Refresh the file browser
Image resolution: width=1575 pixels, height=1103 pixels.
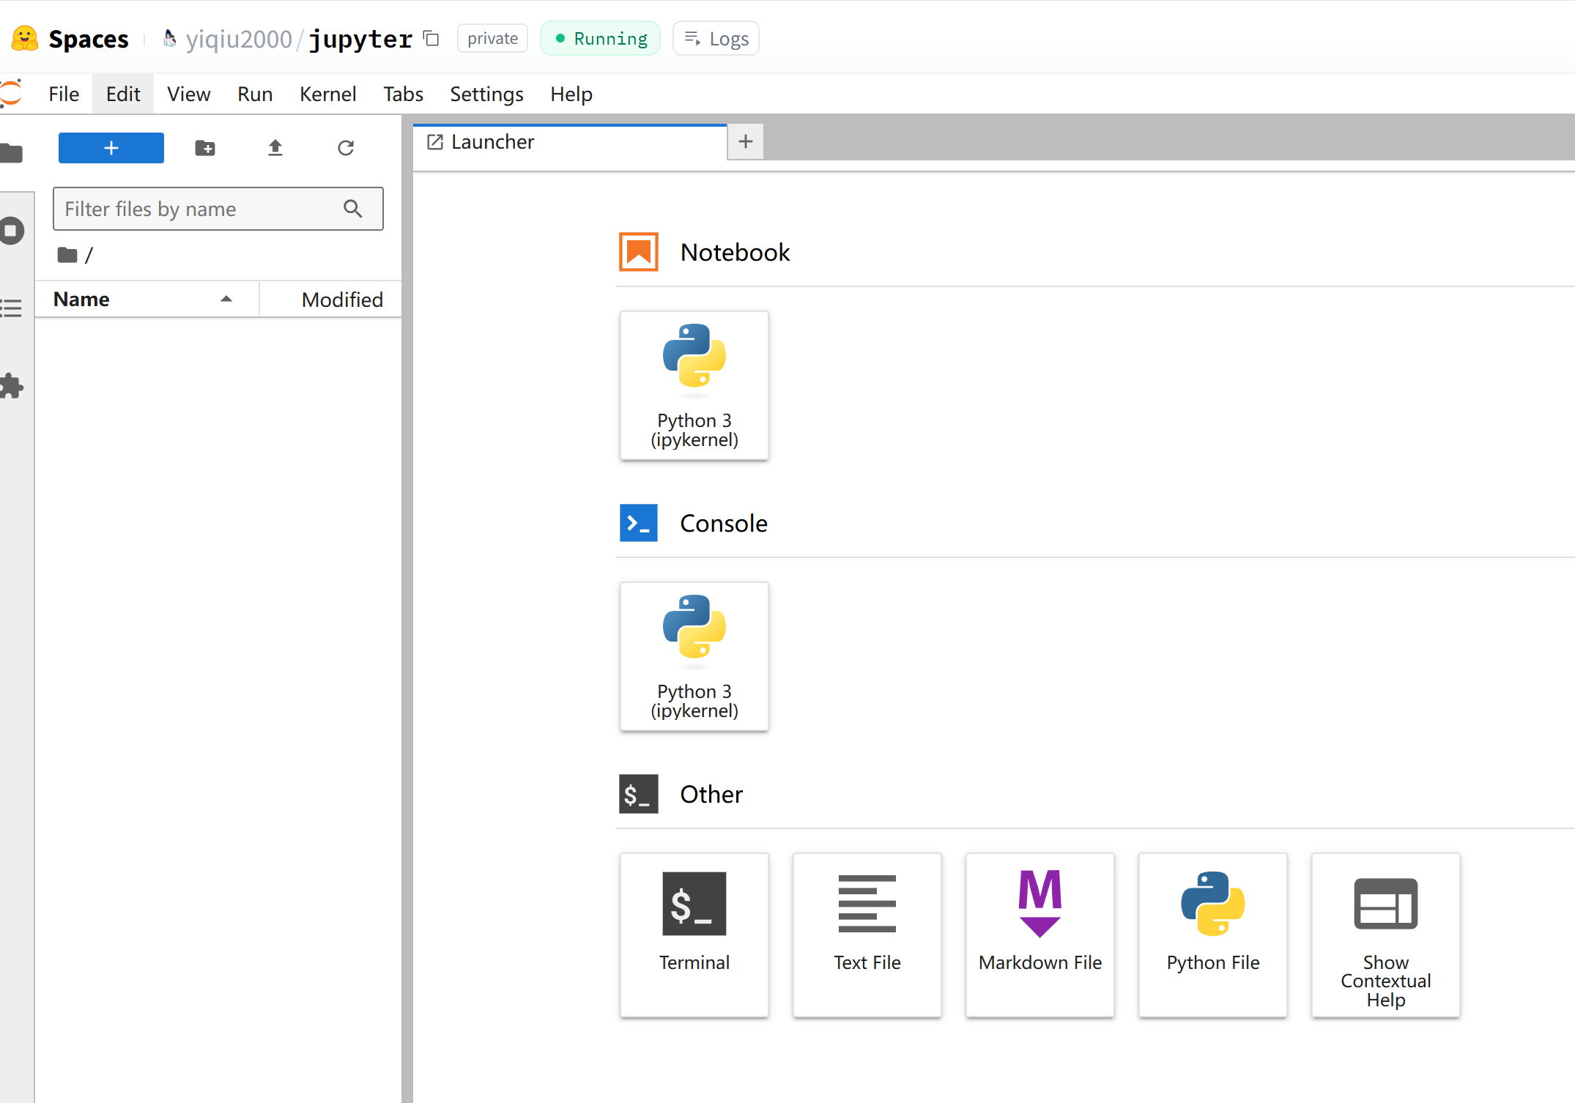tap(346, 148)
